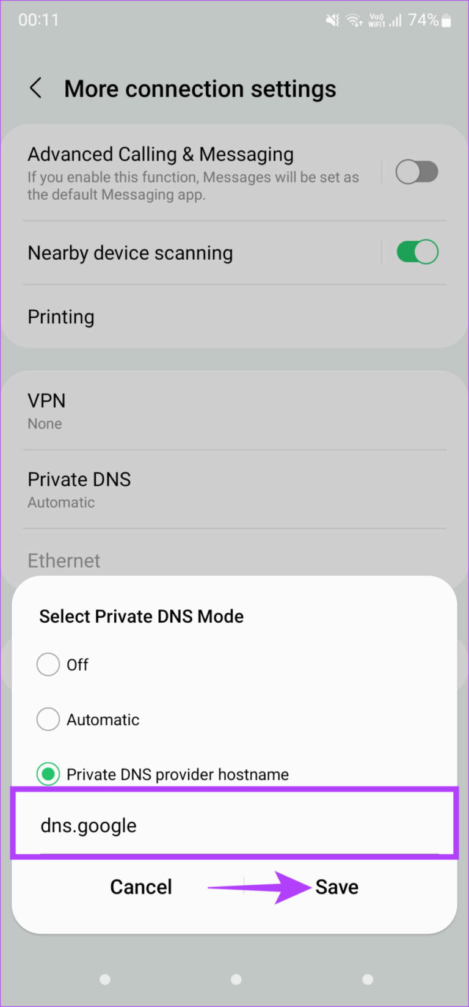Tap the signal strength bars icon
Viewport: 469px width, 1007px height.
point(396,21)
